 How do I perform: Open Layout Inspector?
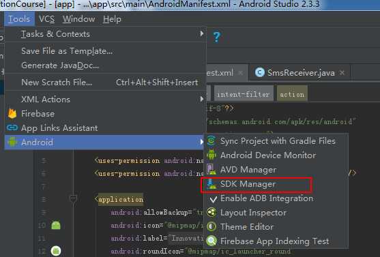[x=276, y=213]
